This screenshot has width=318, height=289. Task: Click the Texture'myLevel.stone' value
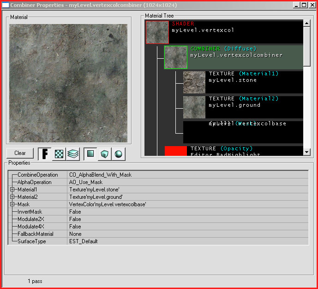[x=94, y=190]
